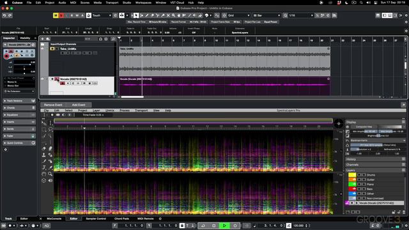The width and height of the screenshot is (409, 230).
Task: Open the Bar grid type dropdown
Action: 266,15
